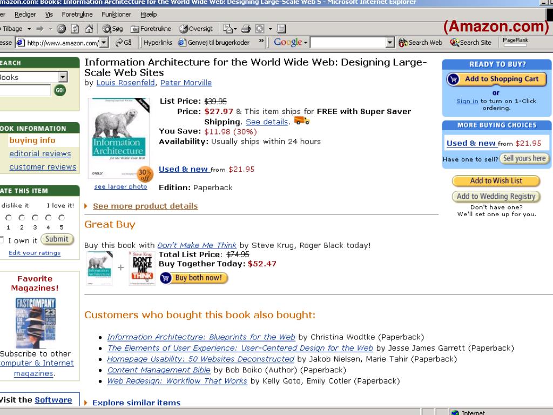The width and height of the screenshot is (553, 415).
Task: Click the Fast Company magazine cover
Action: pyautogui.click(x=36, y=323)
